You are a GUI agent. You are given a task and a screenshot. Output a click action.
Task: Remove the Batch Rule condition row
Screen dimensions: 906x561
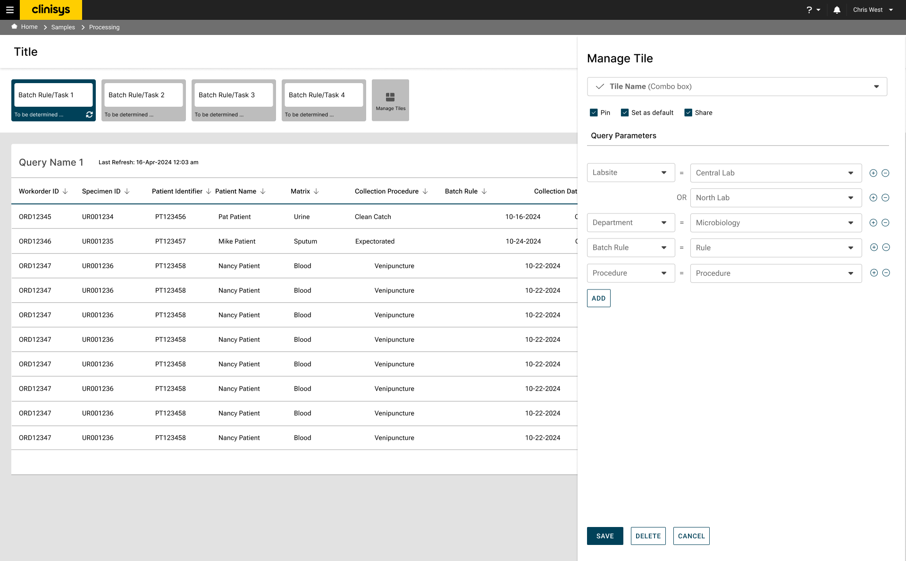[x=886, y=247]
